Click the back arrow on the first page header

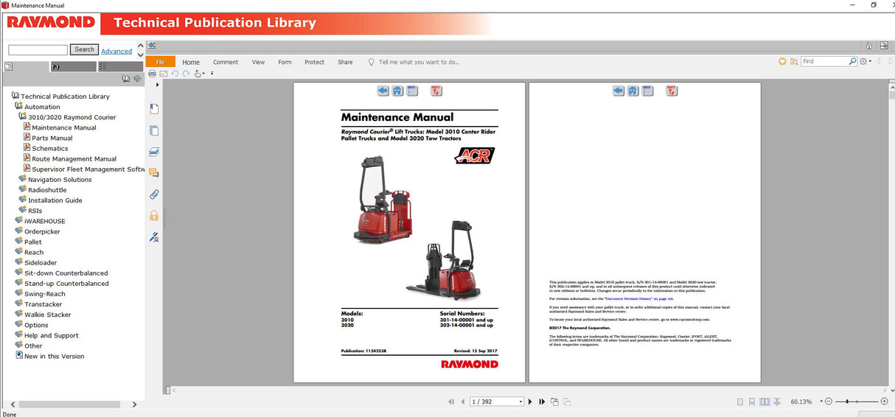click(x=383, y=91)
